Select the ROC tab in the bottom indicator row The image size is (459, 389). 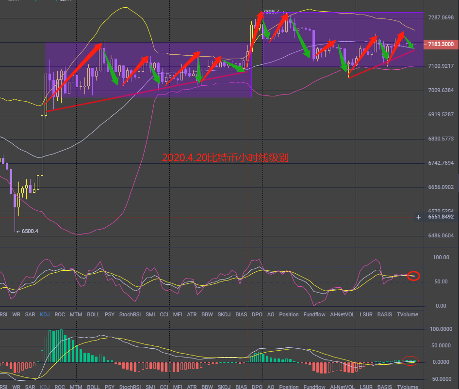(60, 387)
